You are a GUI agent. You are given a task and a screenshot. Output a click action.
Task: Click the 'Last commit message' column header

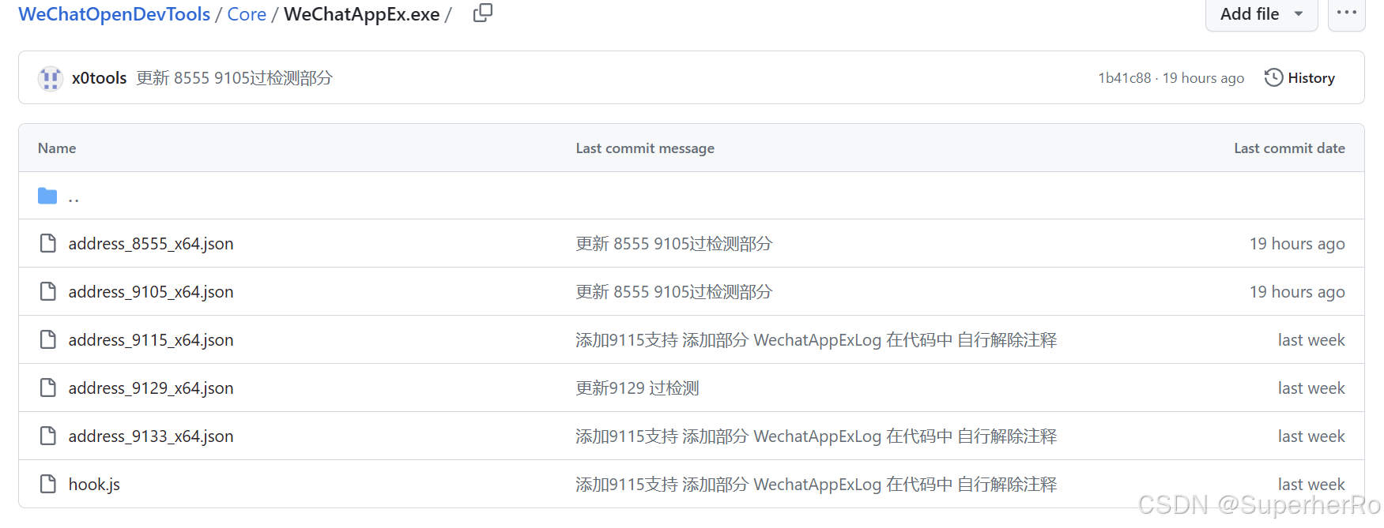click(645, 148)
